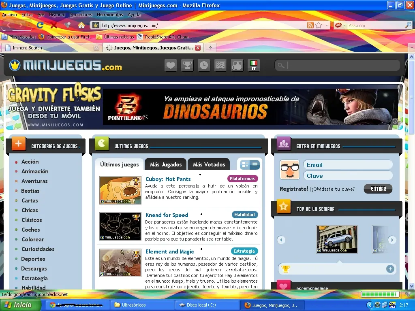The image size is (415, 311).
Task: Open Más visitados bookmarks folder
Action: (19, 37)
